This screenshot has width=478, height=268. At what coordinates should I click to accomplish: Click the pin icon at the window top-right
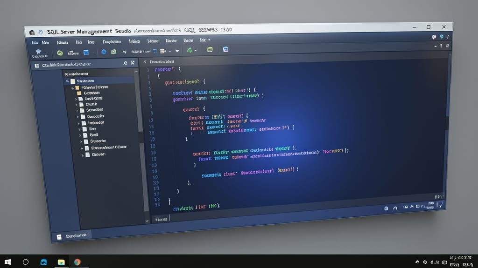coord(441,46)
